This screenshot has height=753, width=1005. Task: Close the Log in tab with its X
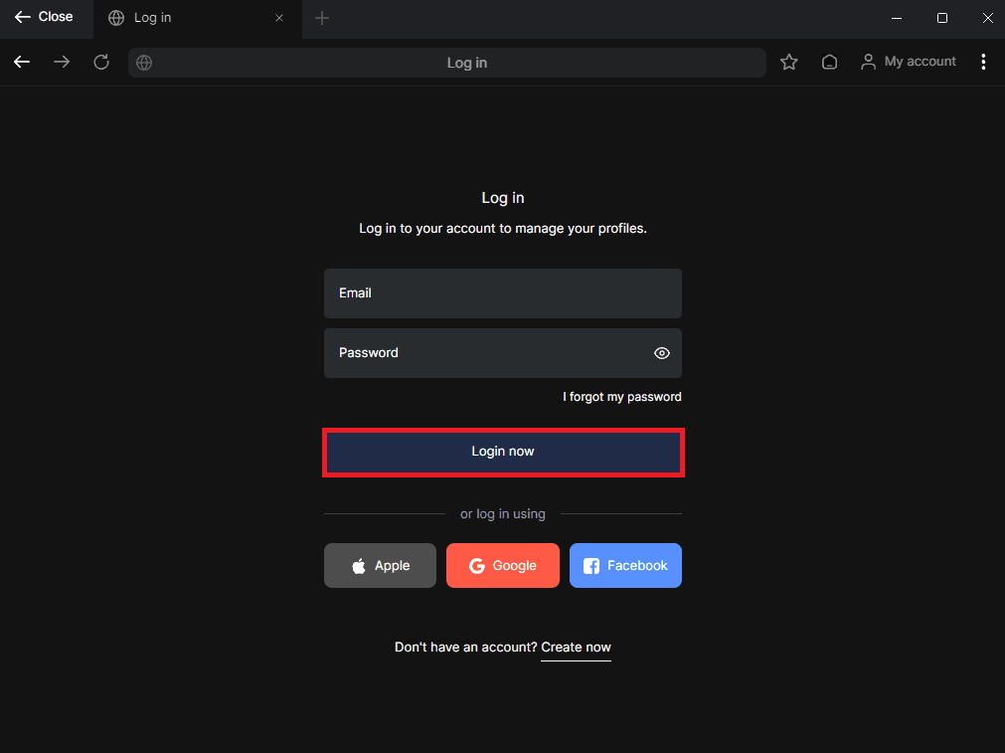pos(278,17)
